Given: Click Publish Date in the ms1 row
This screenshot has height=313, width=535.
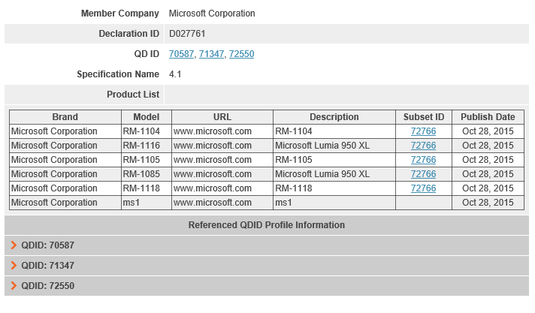Looking at the screenshot, I should pos(488,203).
